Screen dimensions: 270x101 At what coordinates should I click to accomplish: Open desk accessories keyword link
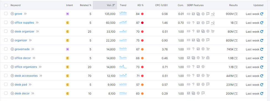pos(26,76)
